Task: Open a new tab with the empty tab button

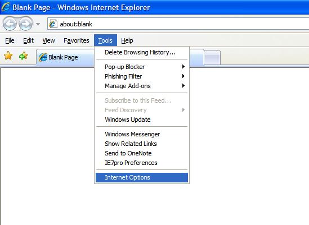Action: [x=212, y=57]
